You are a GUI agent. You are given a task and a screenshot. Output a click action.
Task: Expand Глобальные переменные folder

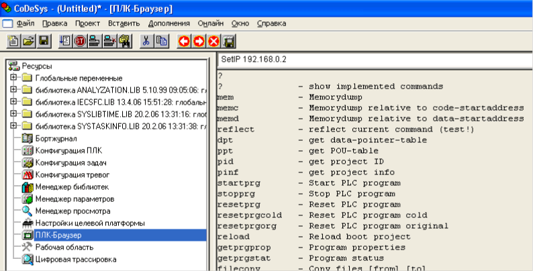(13, 78)
